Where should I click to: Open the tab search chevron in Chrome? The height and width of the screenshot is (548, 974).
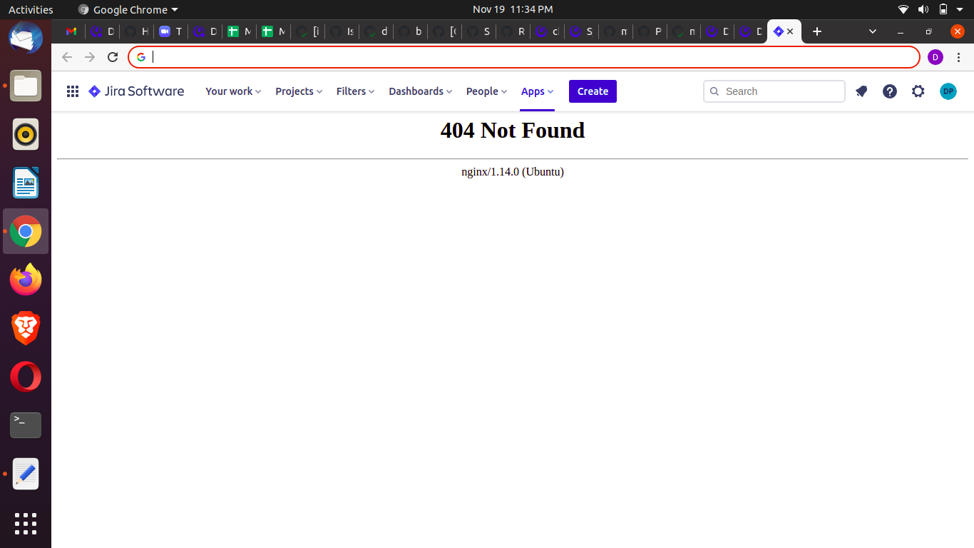point(873,31)
